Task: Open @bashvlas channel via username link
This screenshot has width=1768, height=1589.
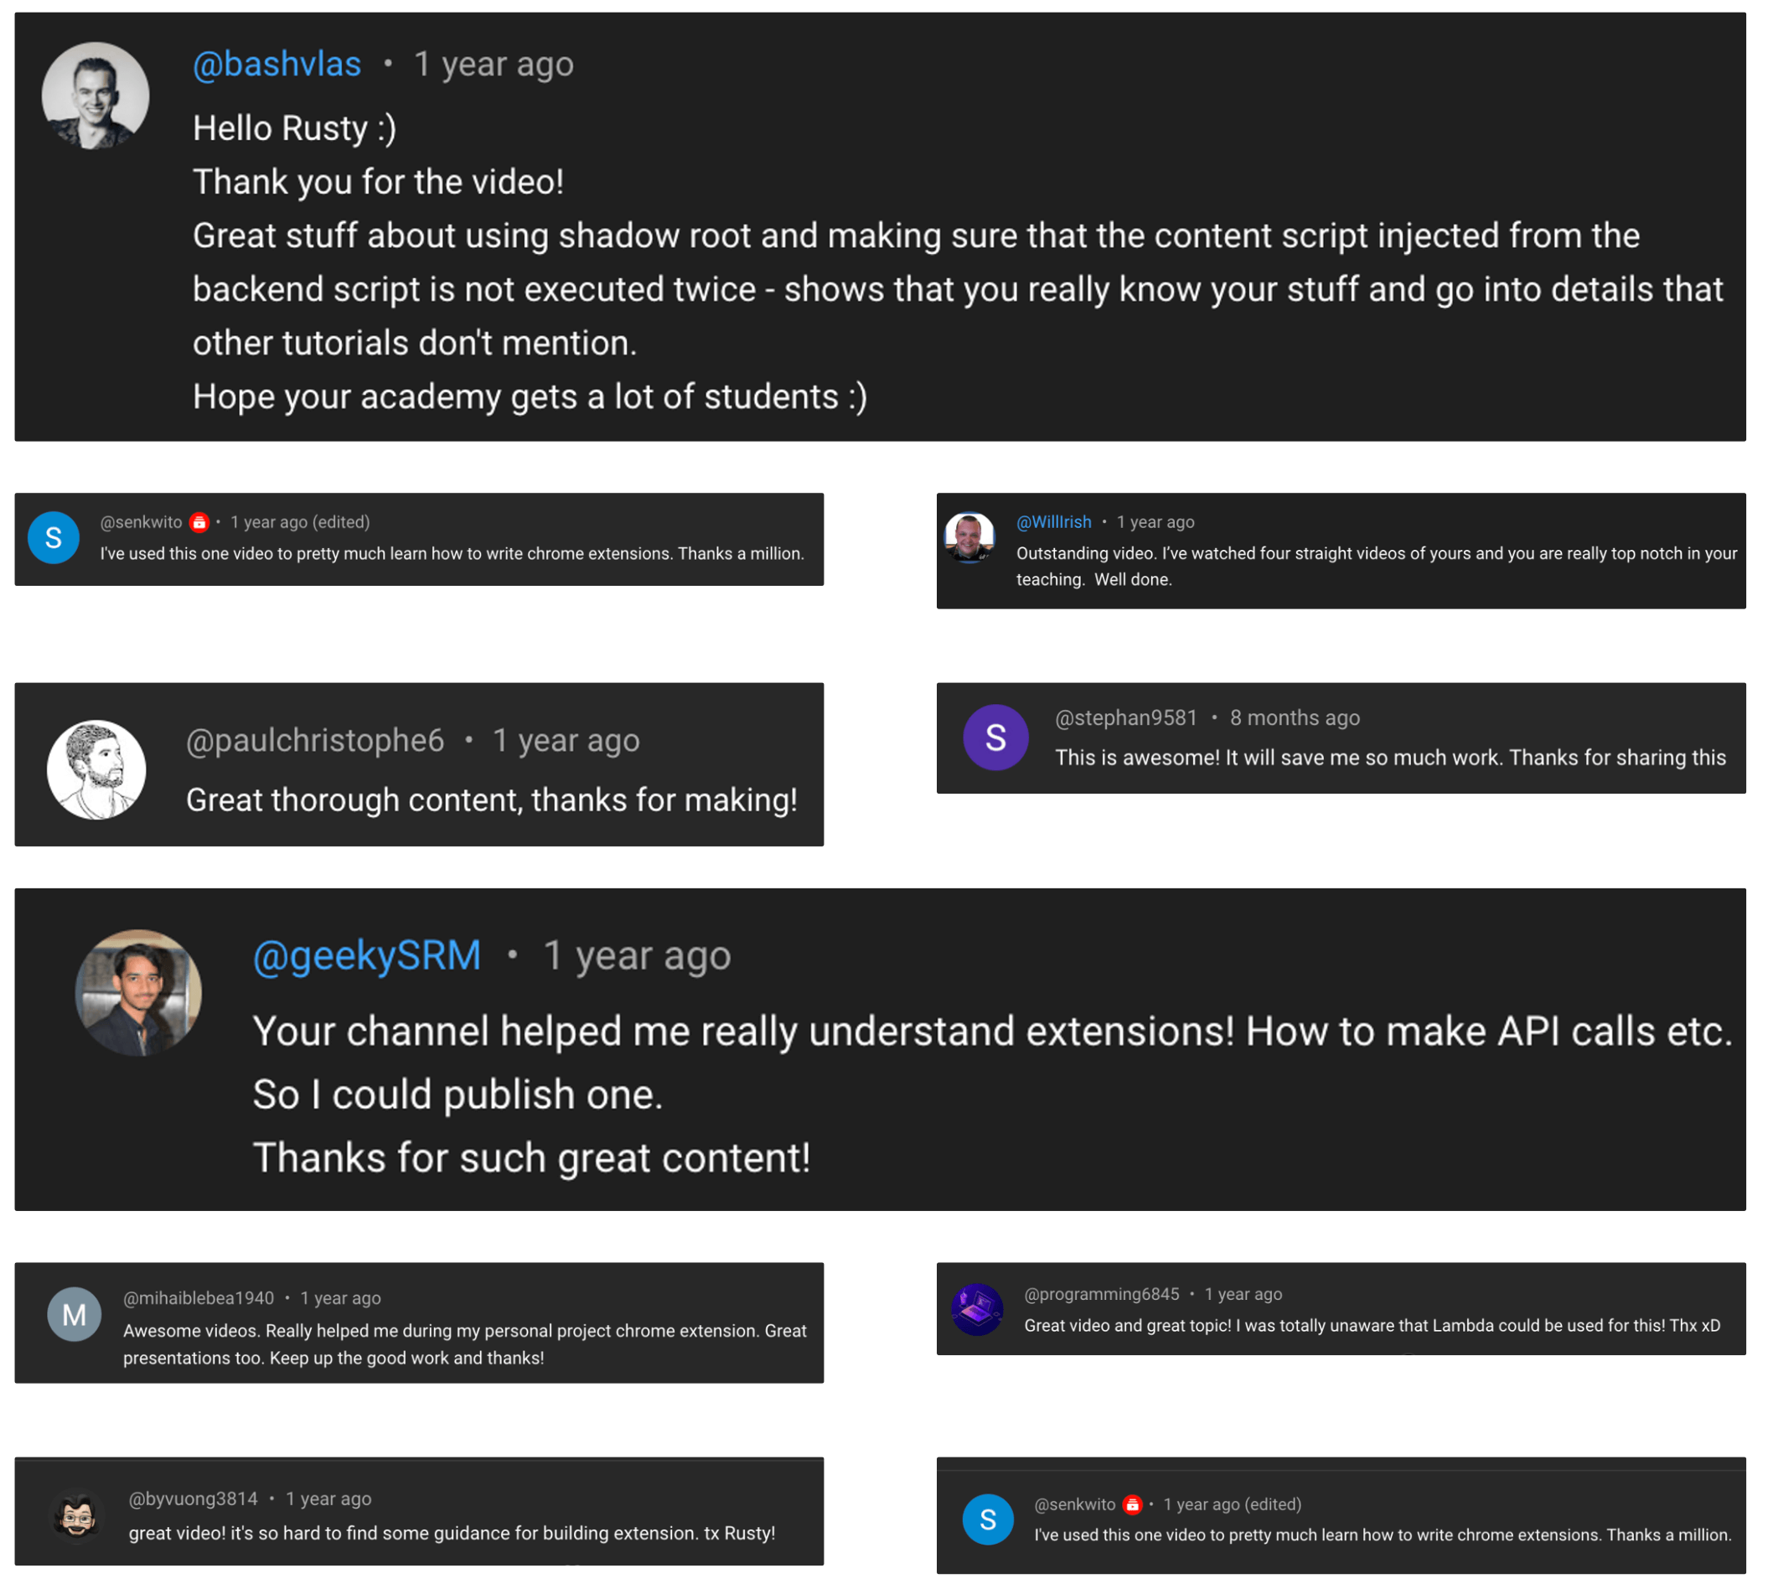Action: pyautogui.click(x=277, y=63)
